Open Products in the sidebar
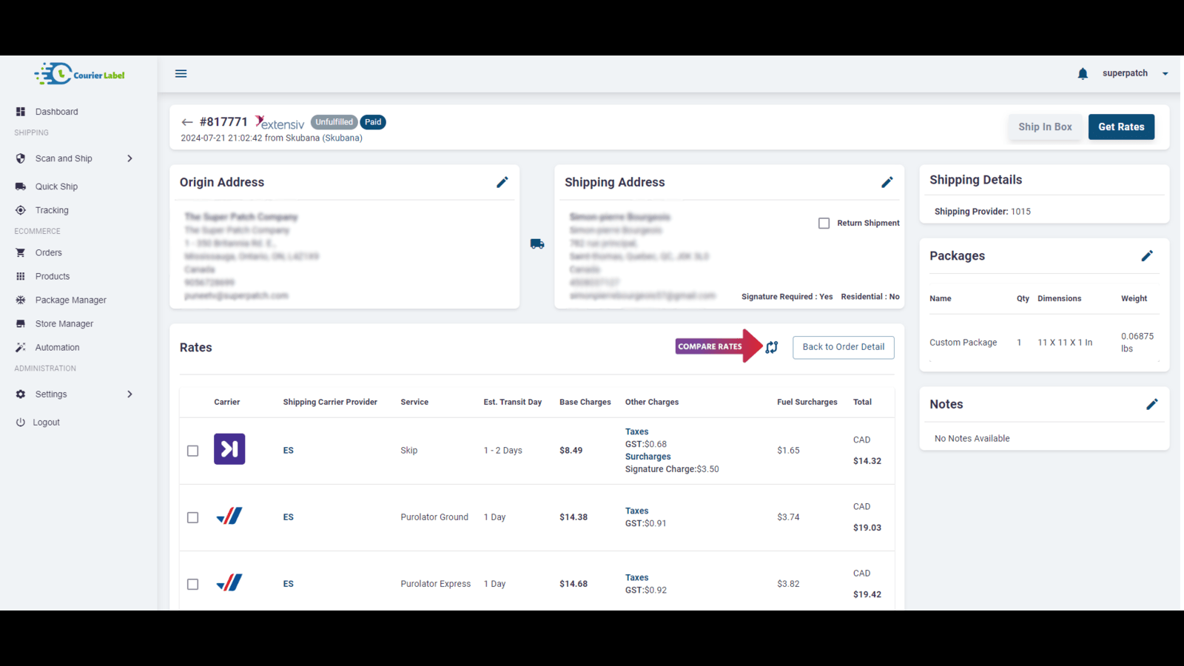 pos(53,276)
